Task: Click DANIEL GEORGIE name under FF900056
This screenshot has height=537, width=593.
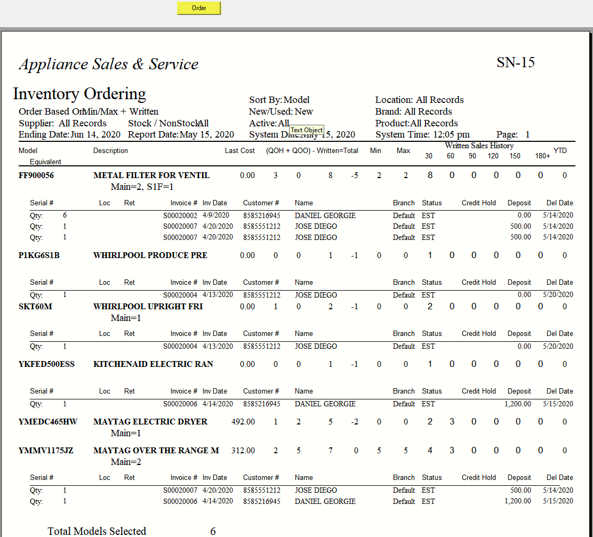Action: pos(325,215)
